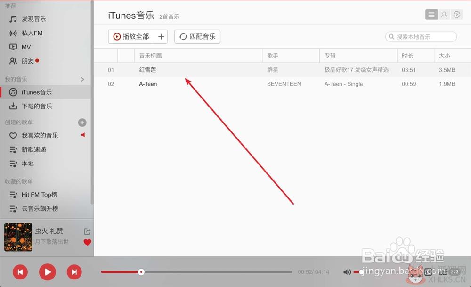
Task: Click the plus button beside 播放全部
Action: point(161,37)
